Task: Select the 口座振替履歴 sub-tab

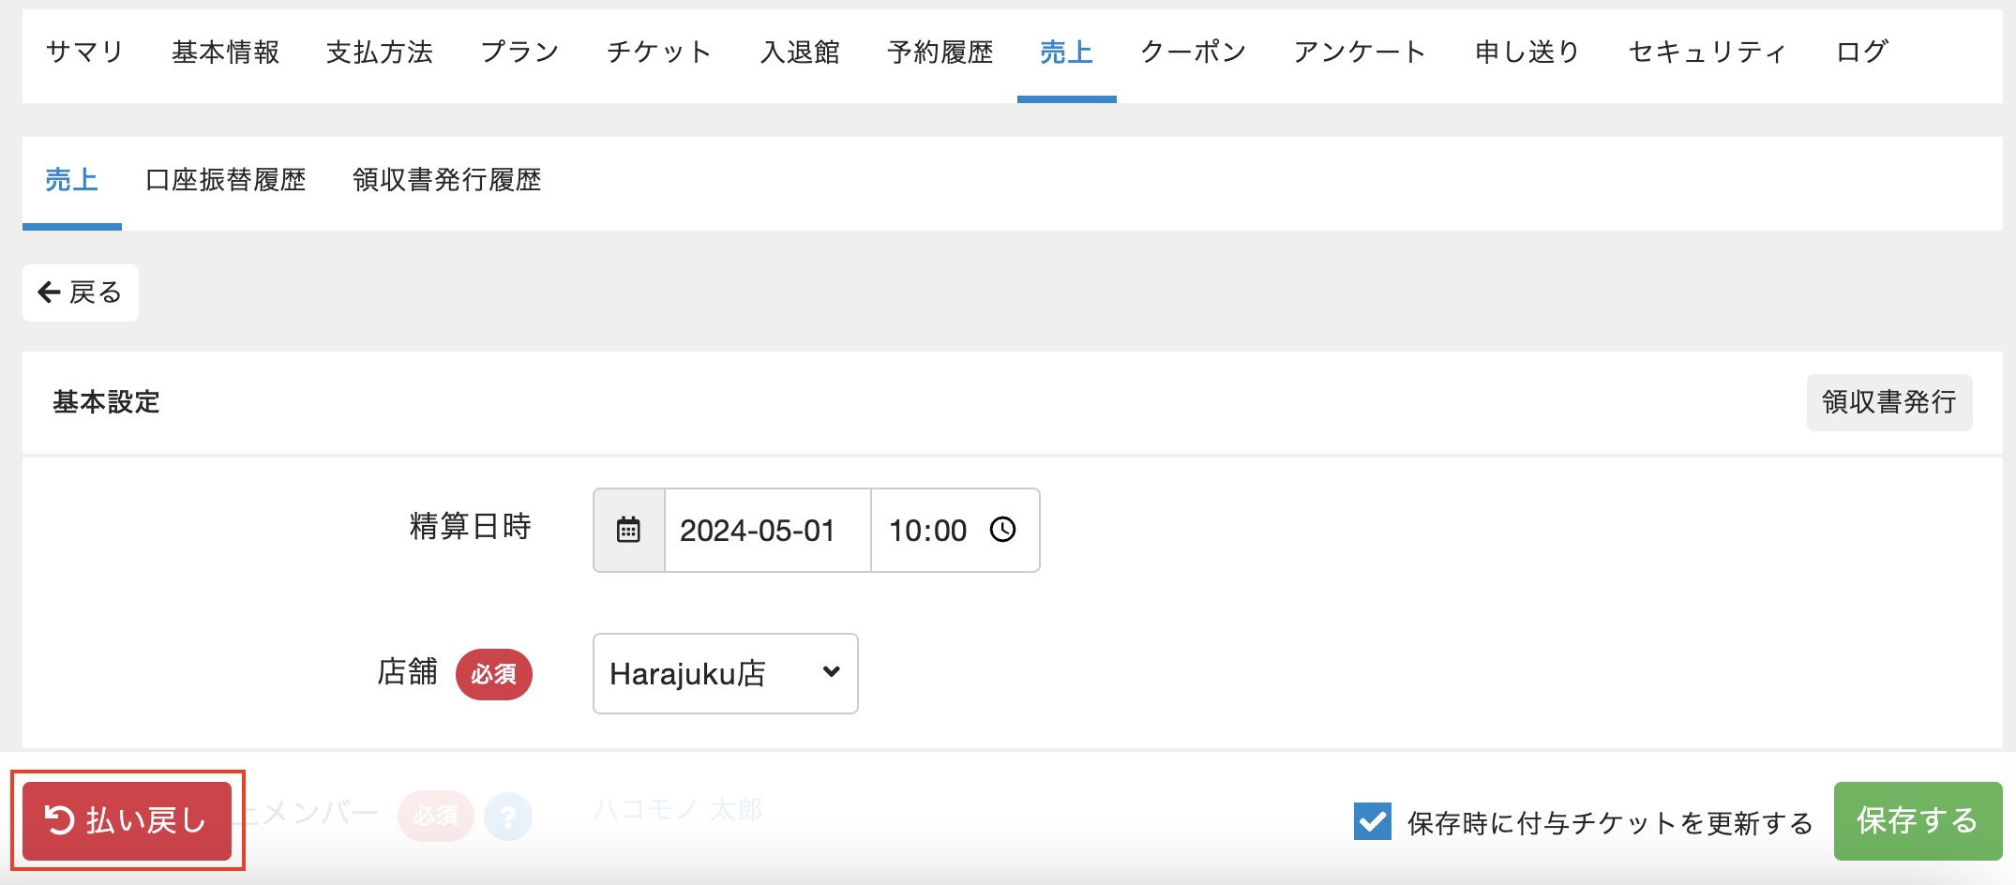Action: 226,180
